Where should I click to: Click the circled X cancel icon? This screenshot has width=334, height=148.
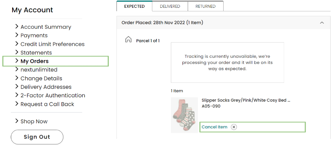tap(234, 127)
